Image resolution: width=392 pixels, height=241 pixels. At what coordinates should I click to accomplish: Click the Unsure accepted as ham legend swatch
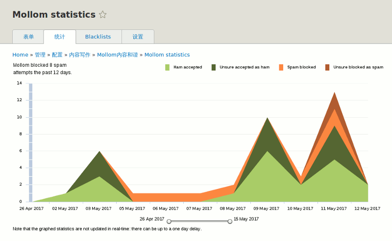tap(214, 67)
